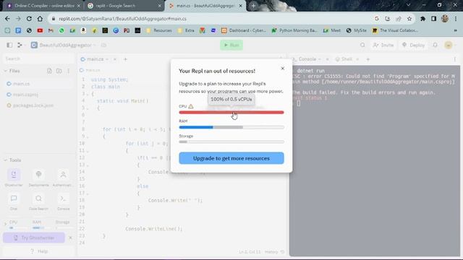Open the Chat tool
This screenshot has height=260, width=463.
coord(14,202)
